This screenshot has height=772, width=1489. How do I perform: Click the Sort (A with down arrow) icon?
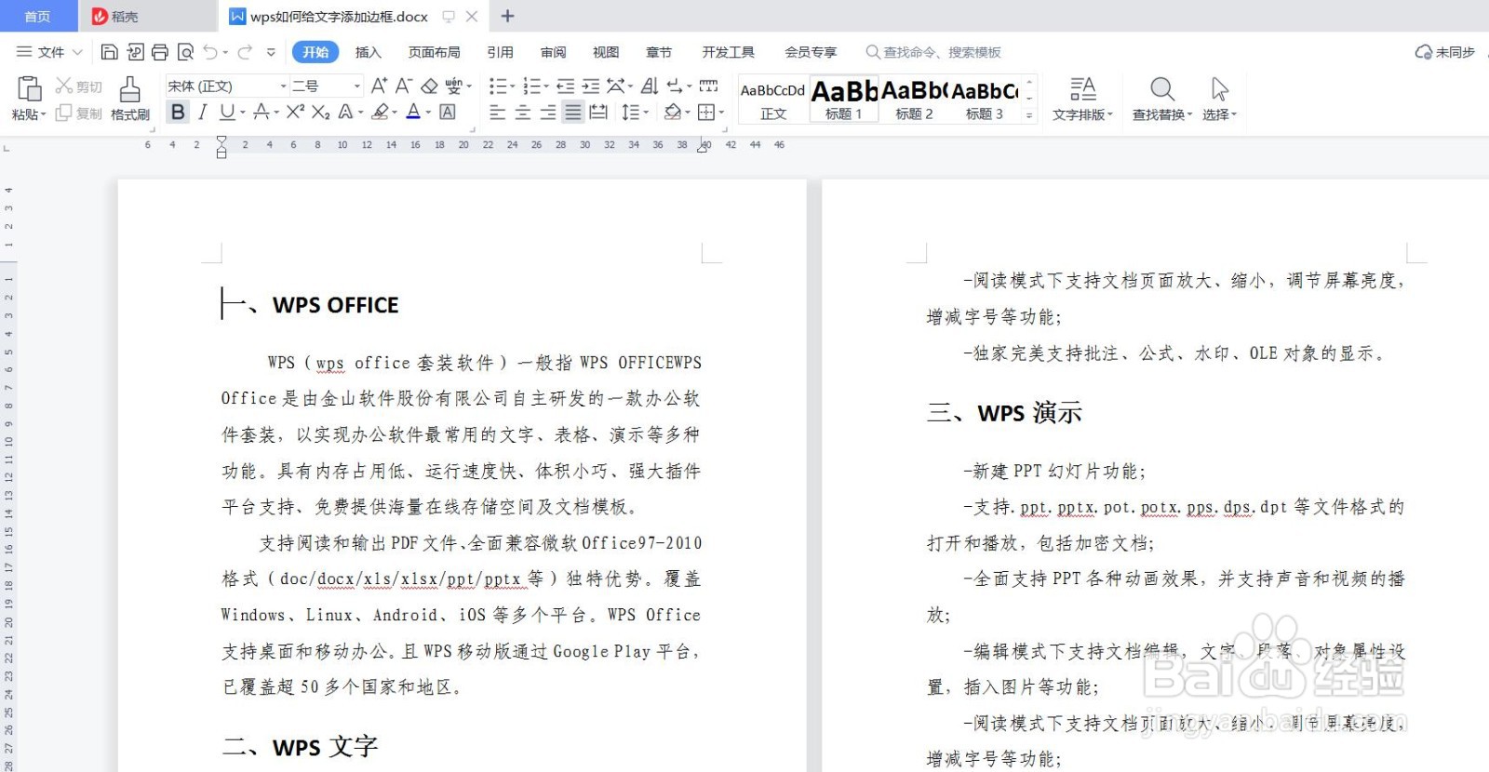coord(651,86)
